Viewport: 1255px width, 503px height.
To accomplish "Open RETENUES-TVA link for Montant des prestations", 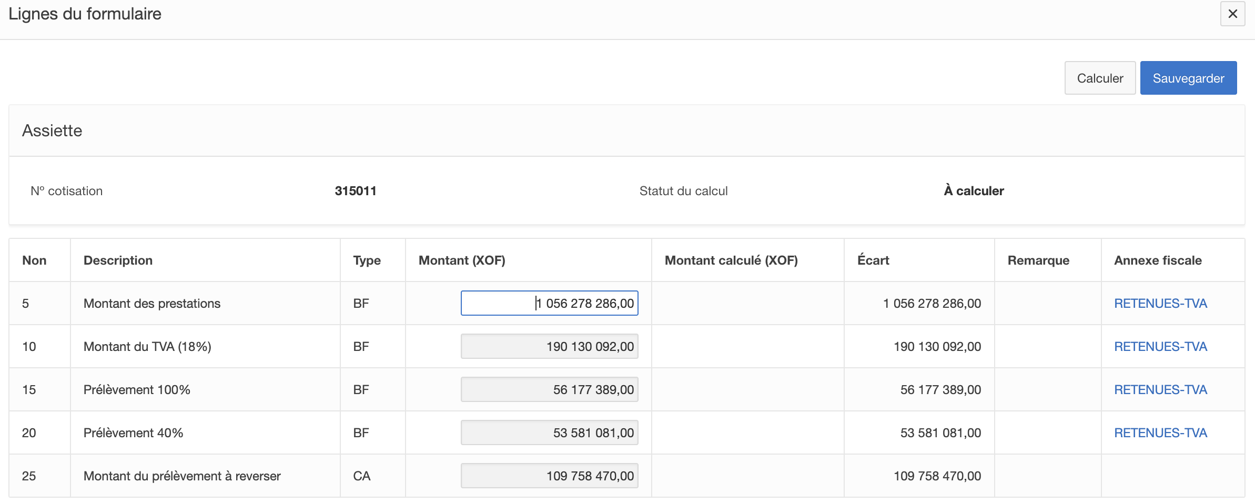I will click(x=1160, y=304).
